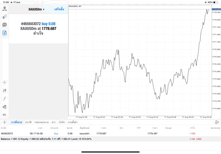Screen dimensions: 221x154
Task: Select the open position row 465603072
Action: [104, 133]
